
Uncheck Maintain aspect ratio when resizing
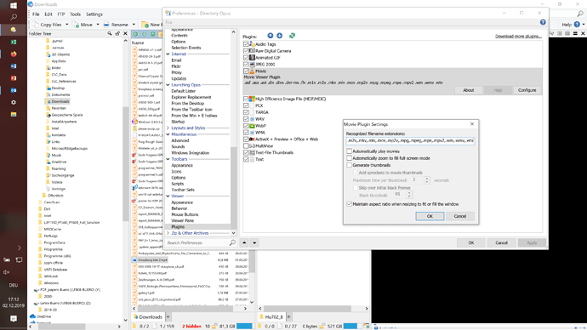click(350, 204)
